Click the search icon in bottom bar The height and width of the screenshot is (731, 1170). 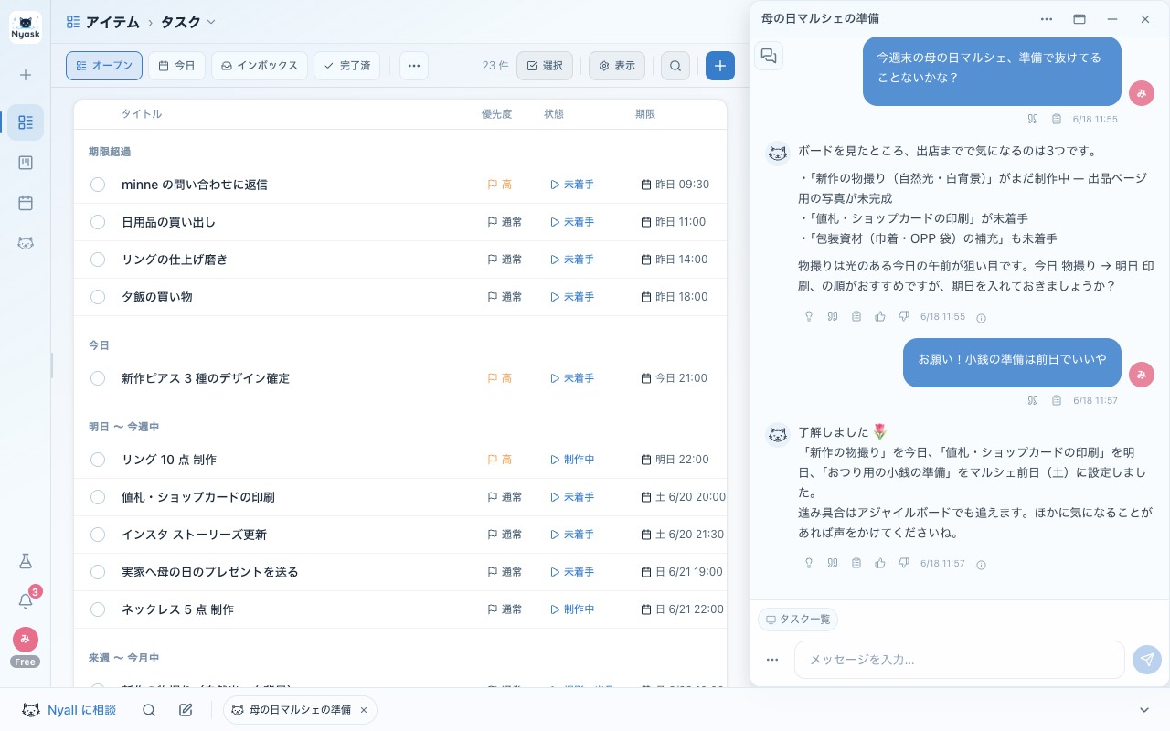pos(149,710)
